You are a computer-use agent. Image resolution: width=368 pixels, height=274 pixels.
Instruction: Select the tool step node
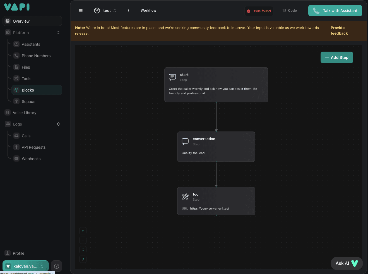(x=216, y=201)
